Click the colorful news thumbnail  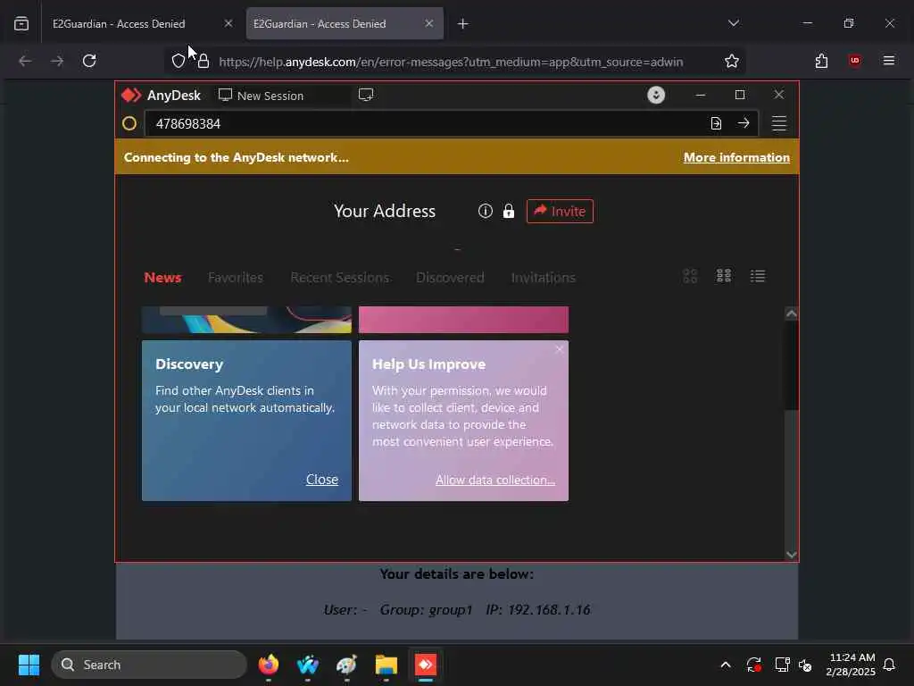(x=246, y=320)
